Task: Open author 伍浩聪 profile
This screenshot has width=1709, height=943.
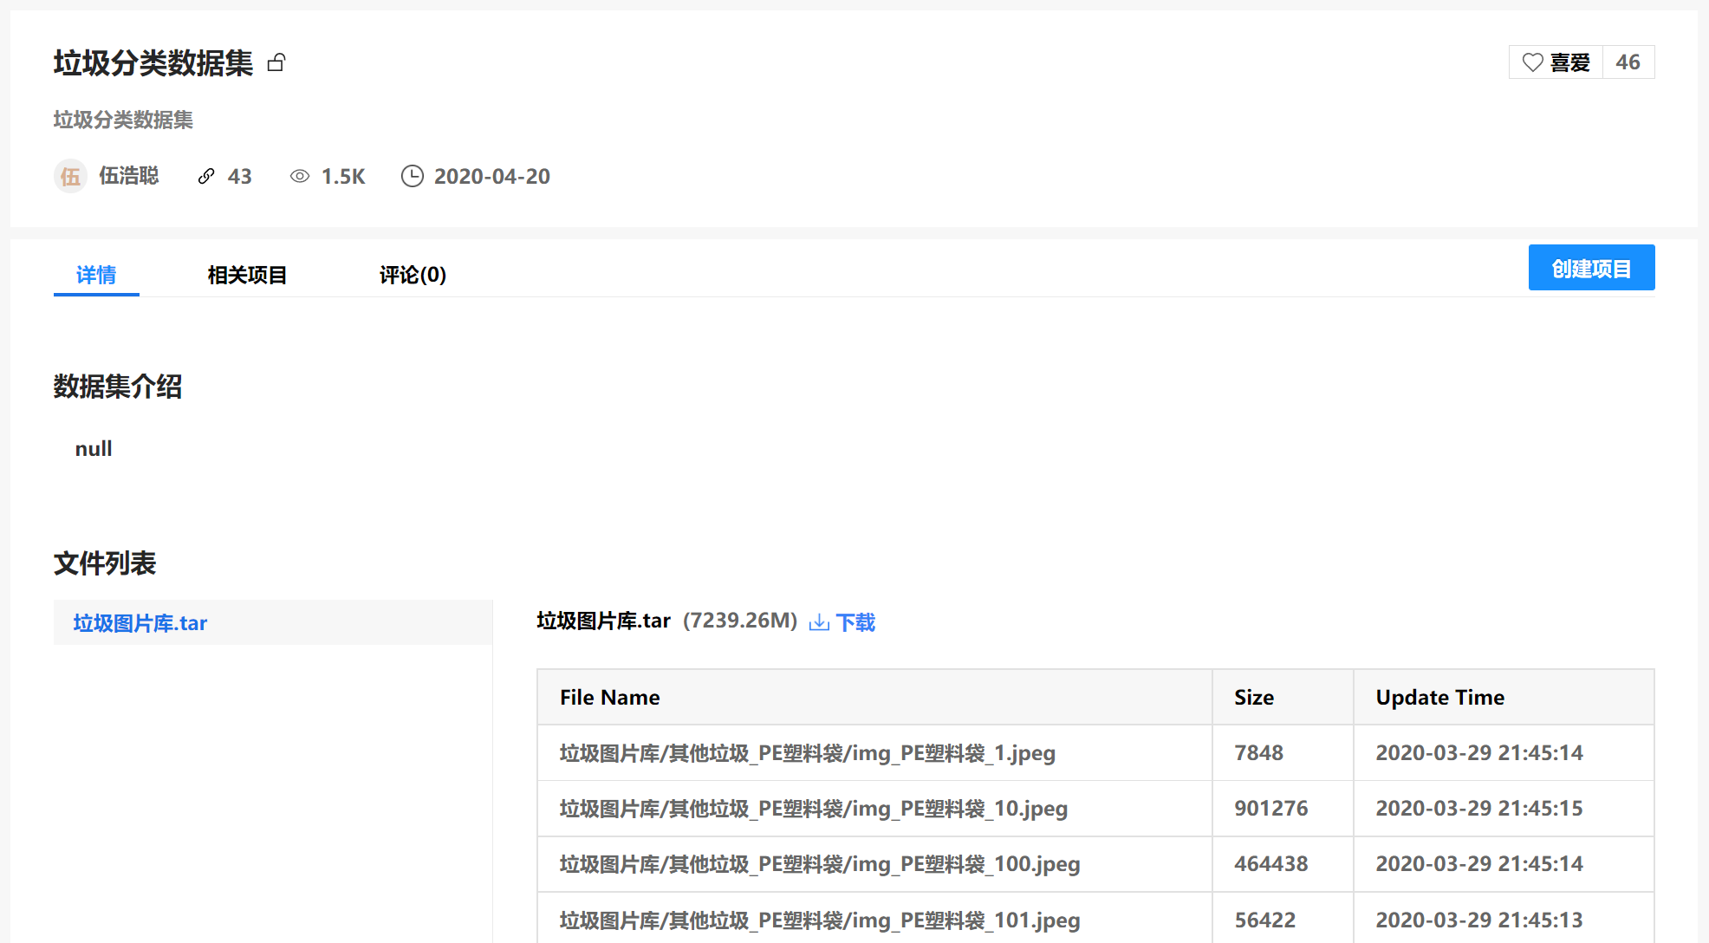Action: coord(128,176)
